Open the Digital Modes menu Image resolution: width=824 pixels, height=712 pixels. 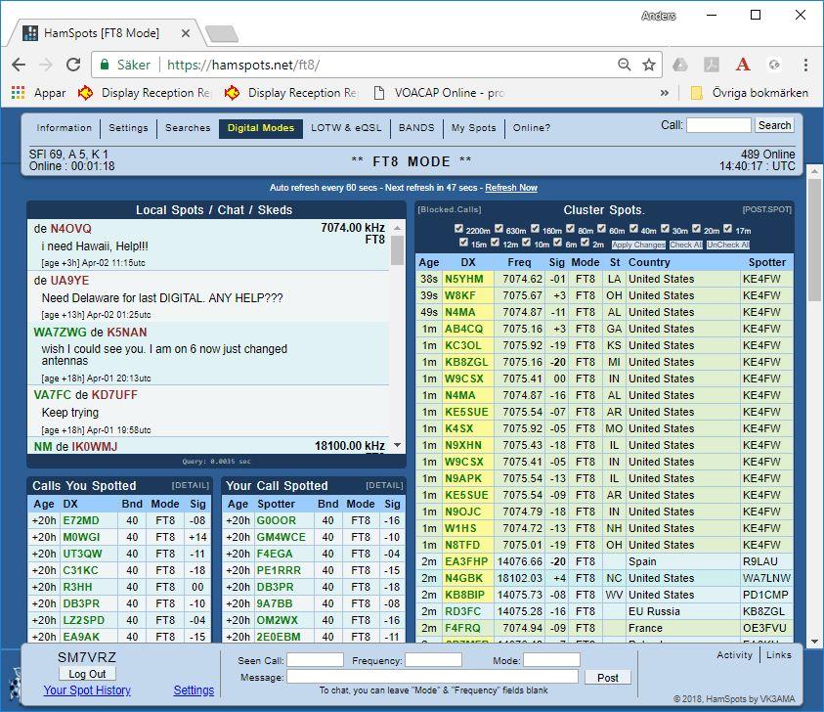tap(261, 128)
